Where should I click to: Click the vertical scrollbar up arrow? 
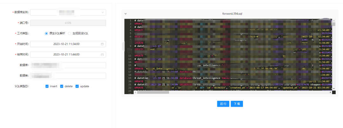[334, 20]
